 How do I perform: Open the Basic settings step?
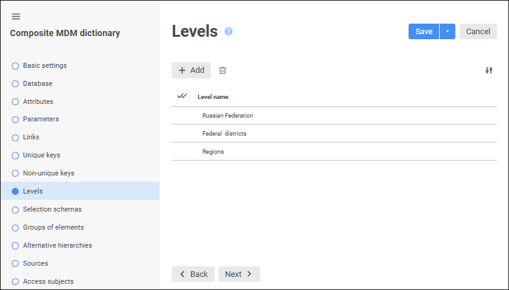[44, 65]
